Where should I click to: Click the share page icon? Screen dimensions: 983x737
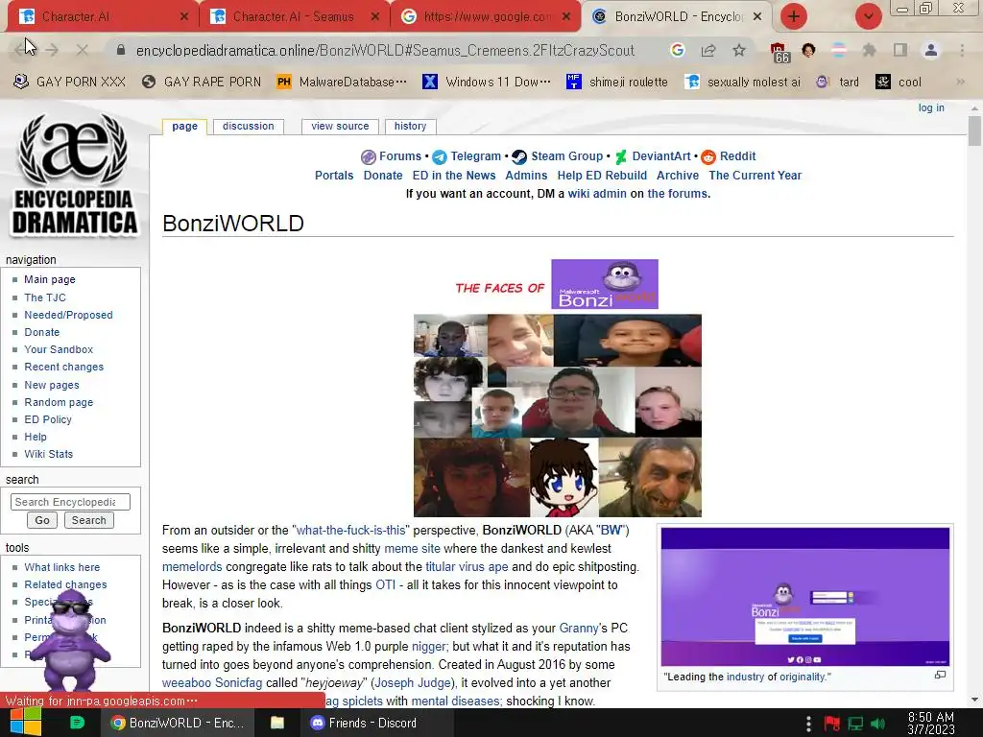pyautogui.click(x=708, y=50)
